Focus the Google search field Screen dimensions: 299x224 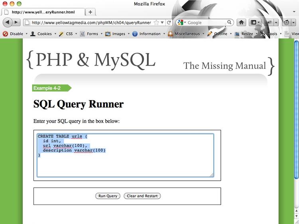207,23
